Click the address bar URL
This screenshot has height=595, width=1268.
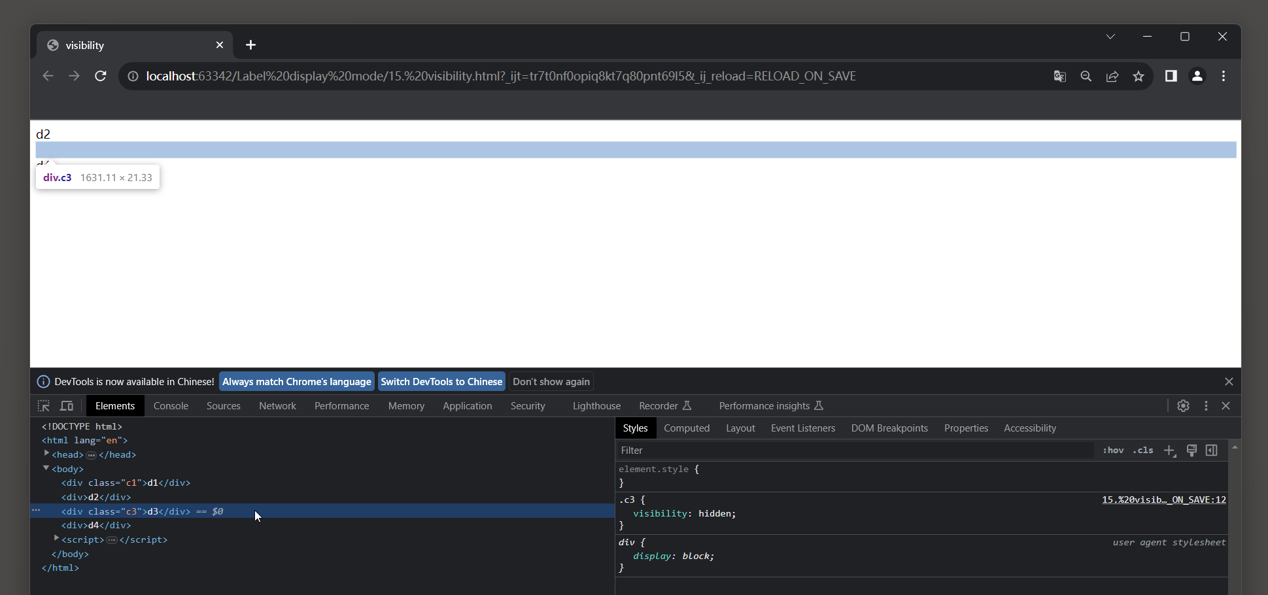[x=501, y=76]
